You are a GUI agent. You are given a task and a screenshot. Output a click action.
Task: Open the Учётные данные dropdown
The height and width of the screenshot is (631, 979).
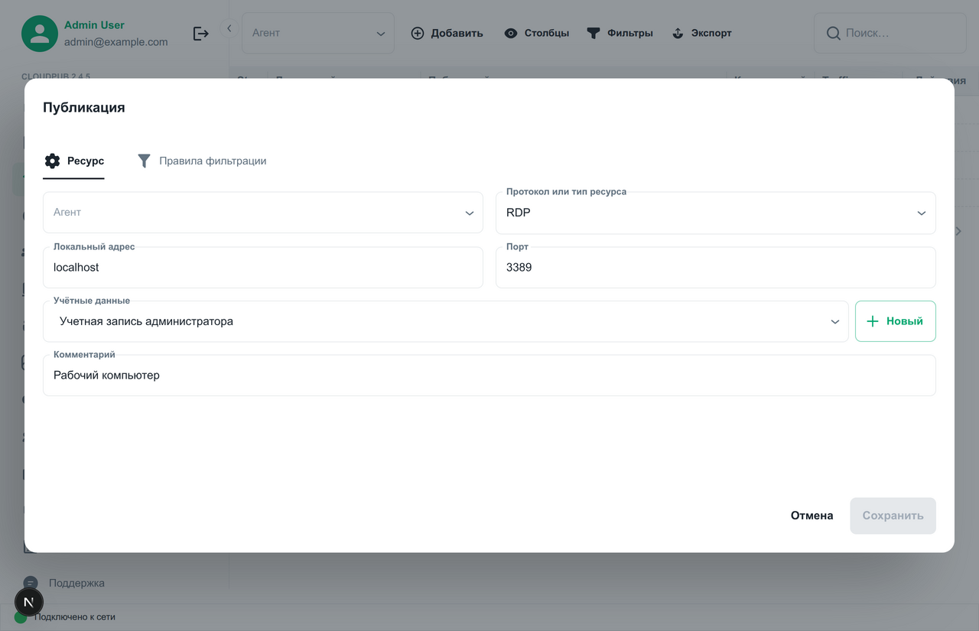[x=445, y=321]
